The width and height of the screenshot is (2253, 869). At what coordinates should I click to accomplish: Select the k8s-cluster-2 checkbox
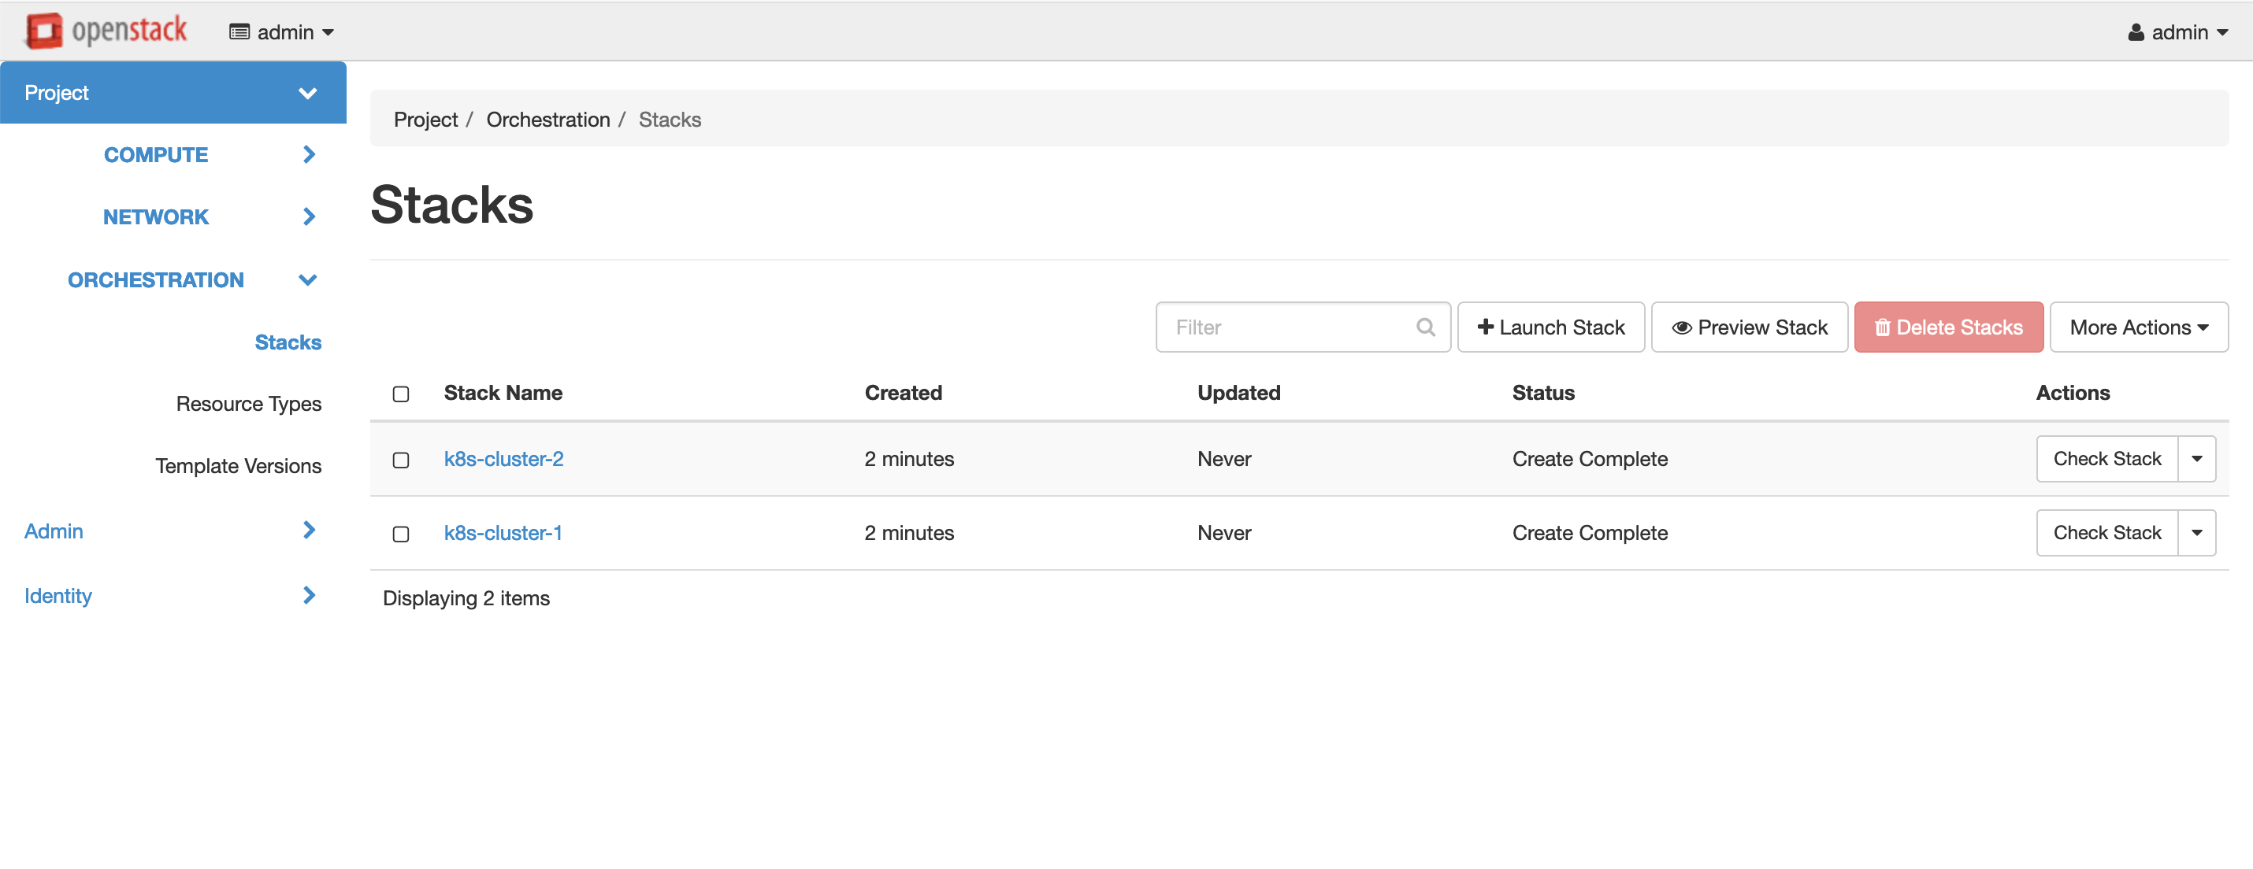coord(400,460)
